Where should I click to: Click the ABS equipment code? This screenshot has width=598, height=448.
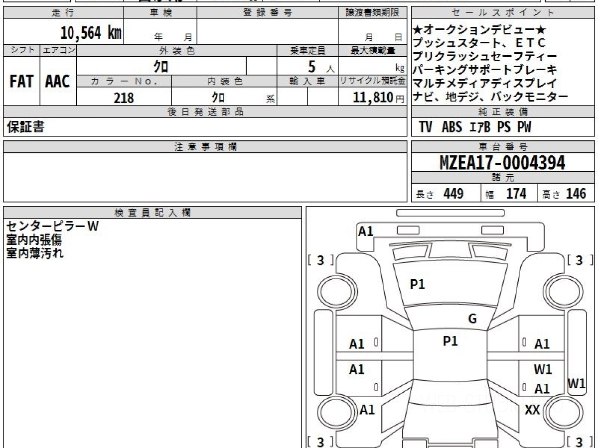(x=452, y=127)
